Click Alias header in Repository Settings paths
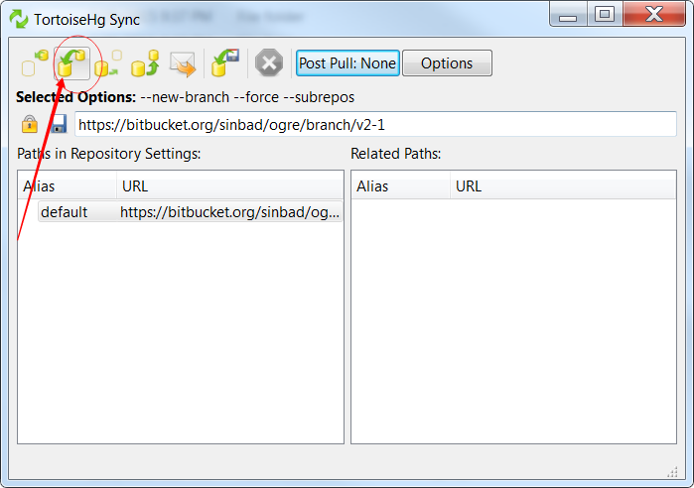The image size is (694, 488). tap(68, 186)
